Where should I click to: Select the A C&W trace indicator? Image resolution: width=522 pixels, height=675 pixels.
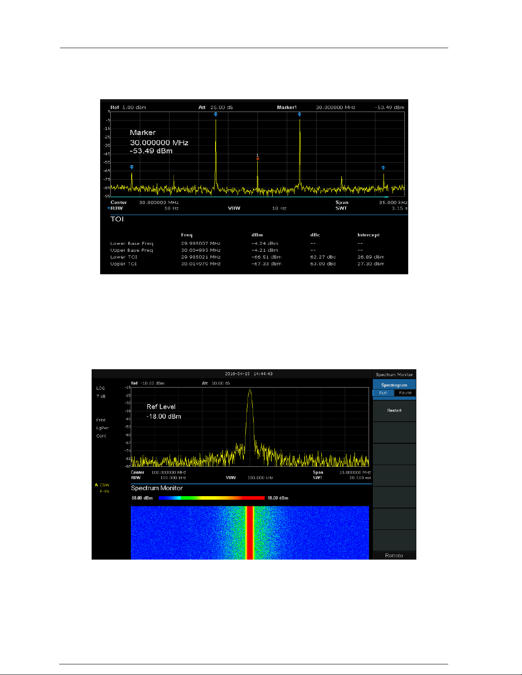(x=102, y=485)
